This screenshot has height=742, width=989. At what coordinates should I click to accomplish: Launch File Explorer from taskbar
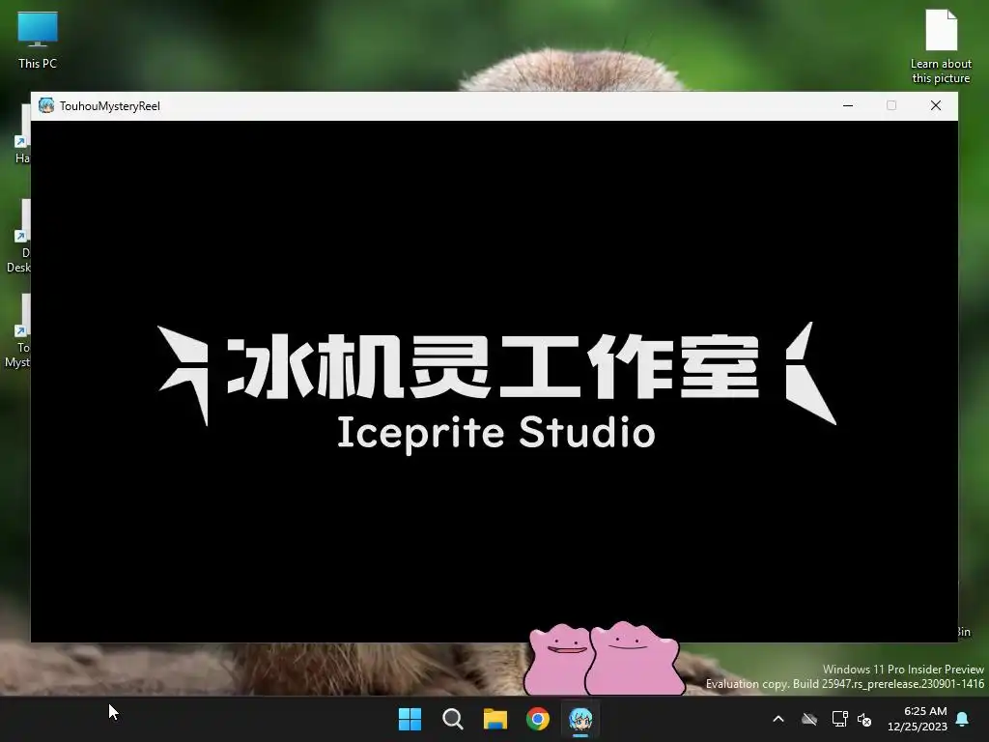click(x=495, y=719)
